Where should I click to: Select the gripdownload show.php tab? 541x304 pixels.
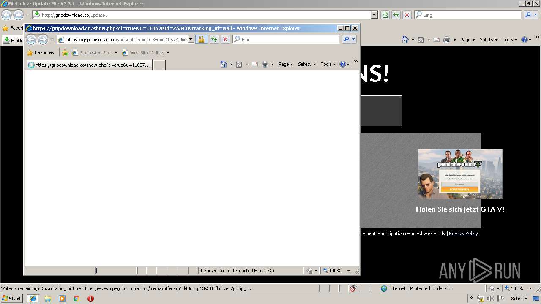coord(89,65)
